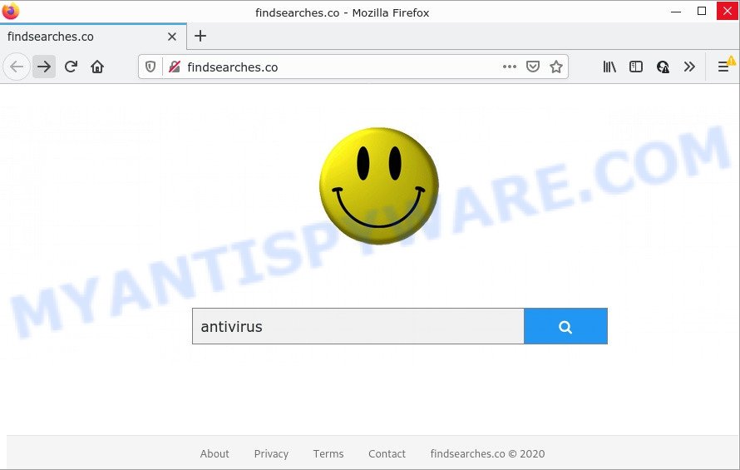
Task: Toggle the sidebars icon
Action: [636, 67]
